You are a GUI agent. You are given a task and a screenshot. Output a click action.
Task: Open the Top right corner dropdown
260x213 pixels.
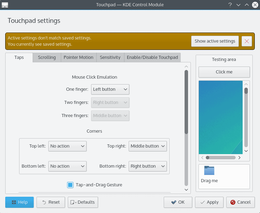click(148, 146)
